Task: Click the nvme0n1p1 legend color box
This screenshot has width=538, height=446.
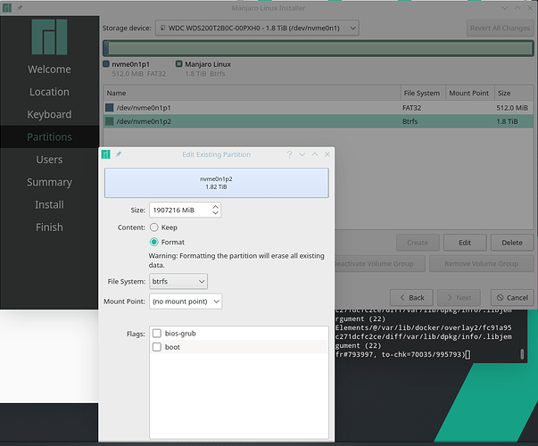Action: click(106, 64)
